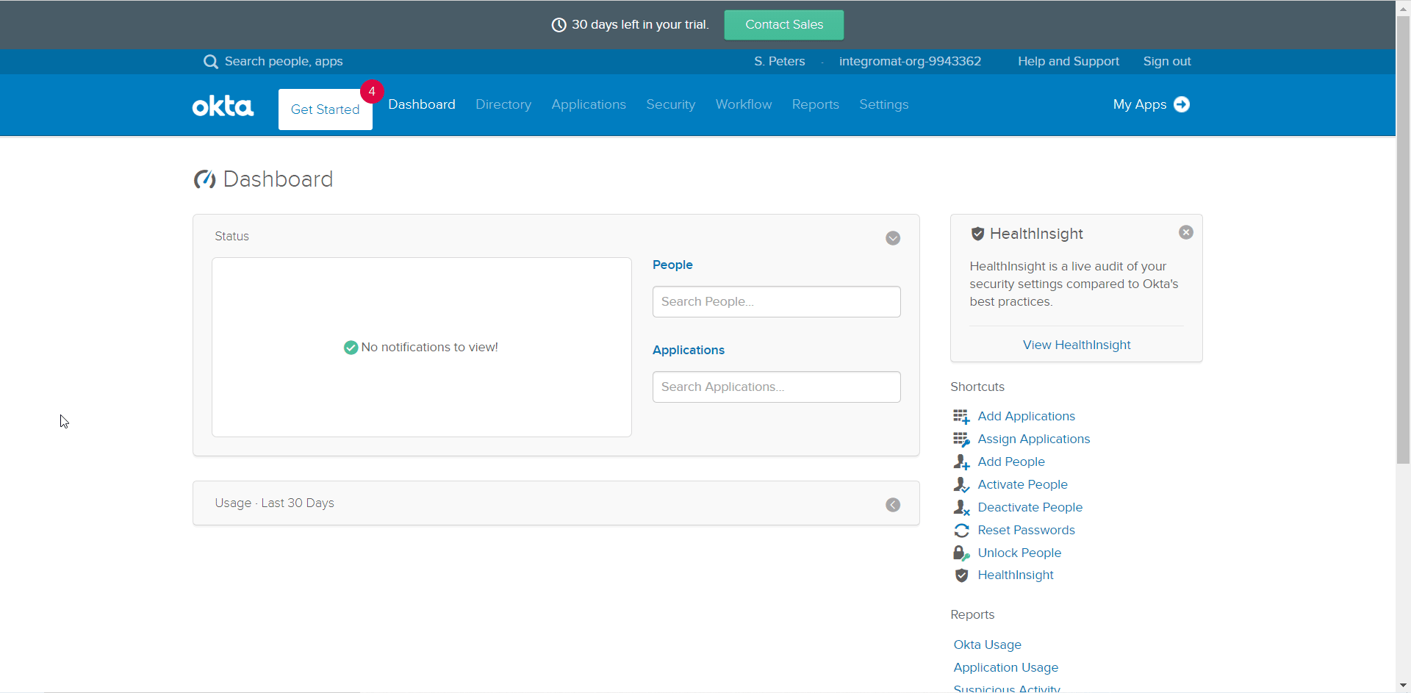1411x693 pixels.
Task: Focus the Search Applications input field
Action: click(777, 387)
